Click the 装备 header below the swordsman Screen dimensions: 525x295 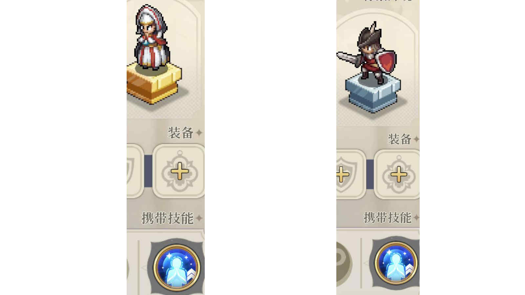pos(399,139)
